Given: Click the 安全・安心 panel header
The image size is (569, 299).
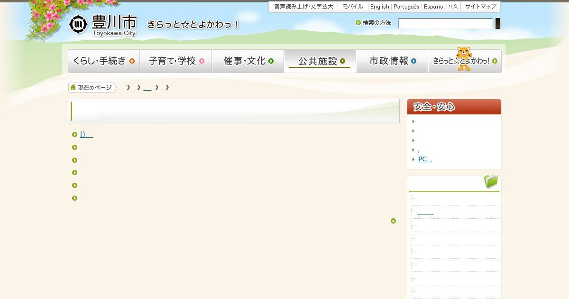Looking at the screenshot, I should (454, 107).
